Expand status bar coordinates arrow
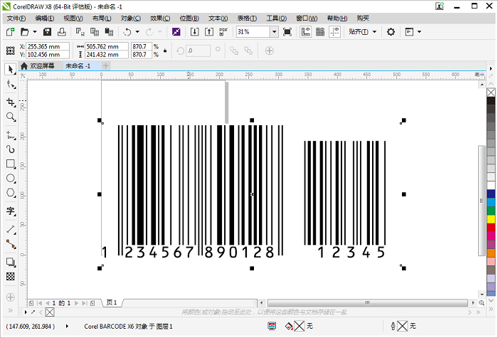The image size is (498, 338). tap(67, 326)
